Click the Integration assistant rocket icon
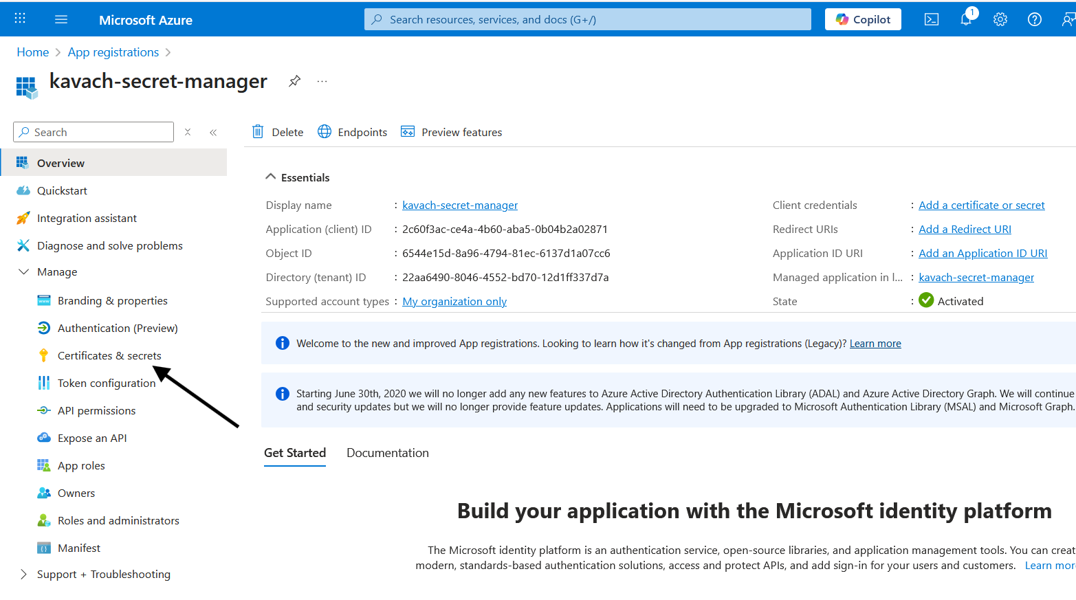 point(23,218)
